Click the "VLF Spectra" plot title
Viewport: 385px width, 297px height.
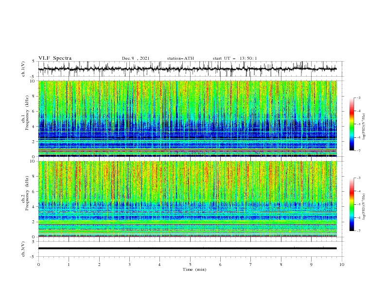tap(55, 58)
